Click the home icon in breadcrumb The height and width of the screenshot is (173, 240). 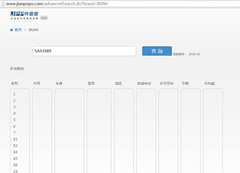tap(12, 30)
